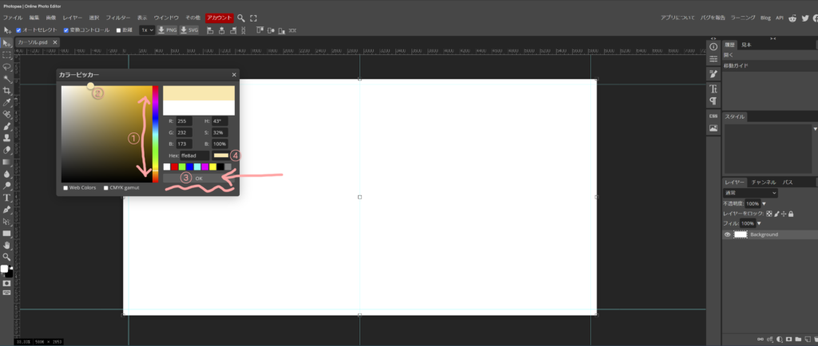Toggle fullscreen using the menu bar icon

[254, 18]
